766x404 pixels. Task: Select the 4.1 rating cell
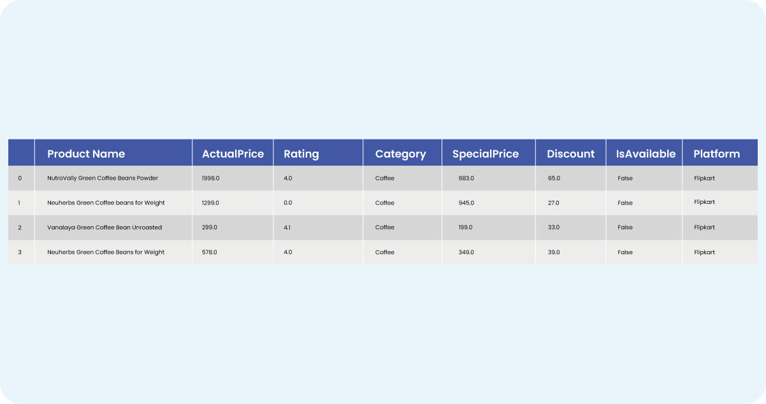[x=288, y=227]
